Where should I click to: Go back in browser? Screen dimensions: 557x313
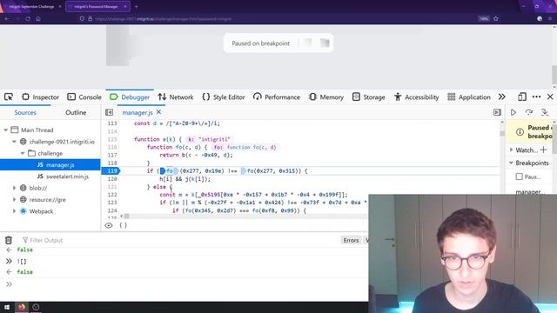point(7,18)
